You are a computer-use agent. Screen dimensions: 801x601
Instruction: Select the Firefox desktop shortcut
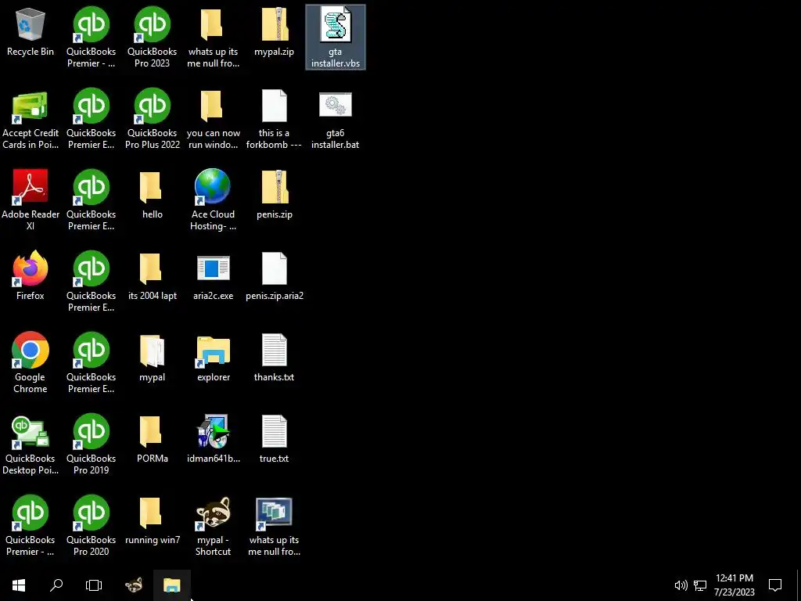(x=31, y=275)
